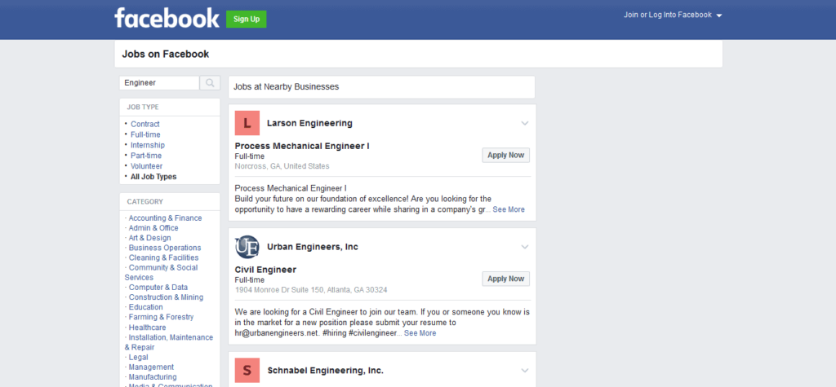Screen dimensions: 836x387
Task: Open the Accounting & Finance category
Action: 165,218
